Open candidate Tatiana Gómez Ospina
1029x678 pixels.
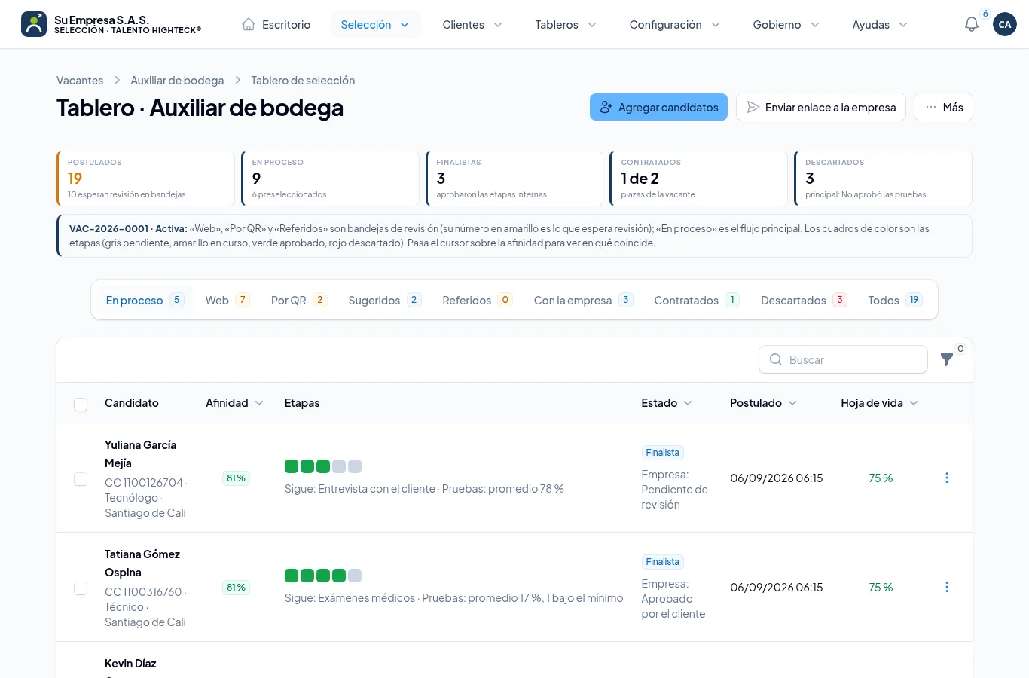142,563
